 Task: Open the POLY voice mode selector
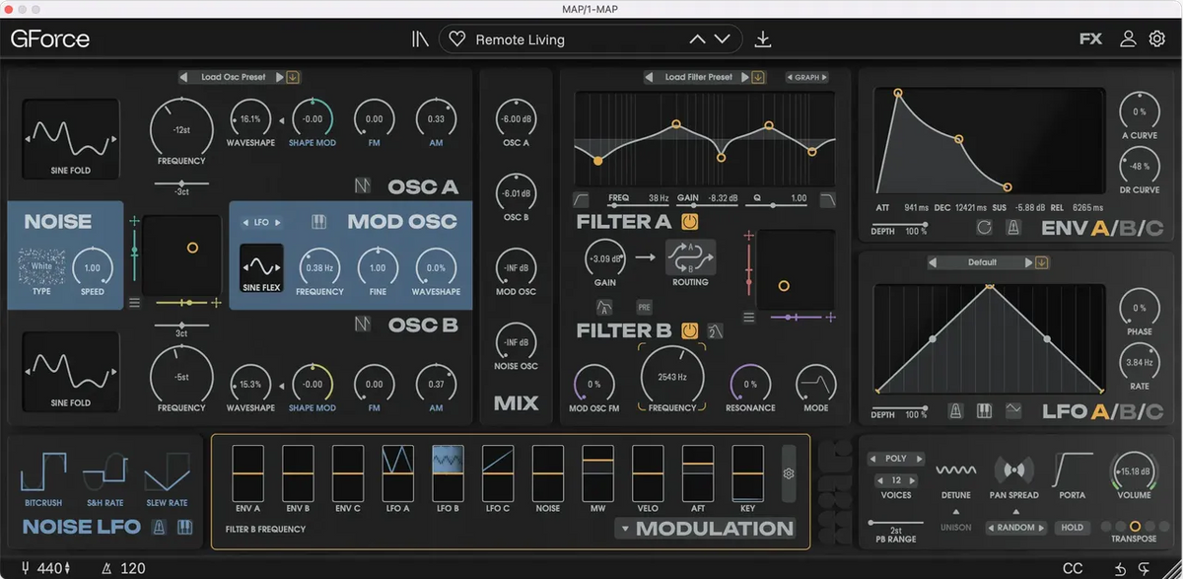[896, 459]
